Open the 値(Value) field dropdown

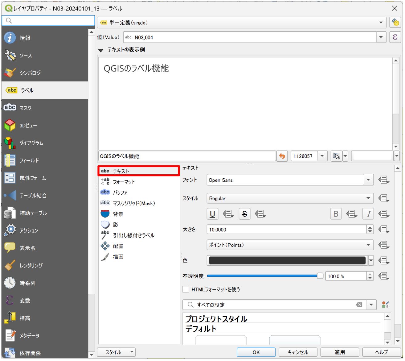(381, 37)
